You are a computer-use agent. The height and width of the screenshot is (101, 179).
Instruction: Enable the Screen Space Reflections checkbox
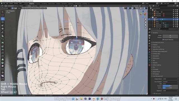(x=153, y=52)
